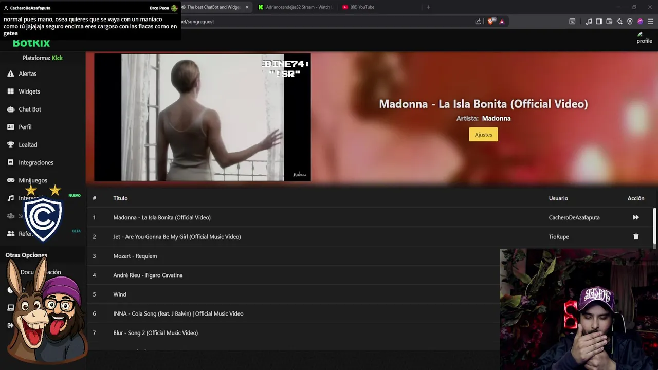Open the browser media music note control

tap(589, 22)
